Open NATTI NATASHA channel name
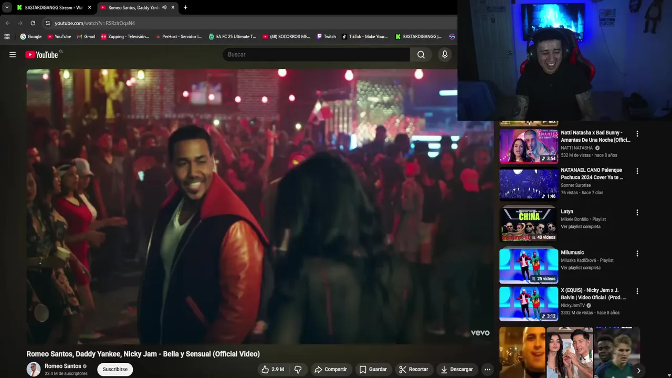 [576, 148]
